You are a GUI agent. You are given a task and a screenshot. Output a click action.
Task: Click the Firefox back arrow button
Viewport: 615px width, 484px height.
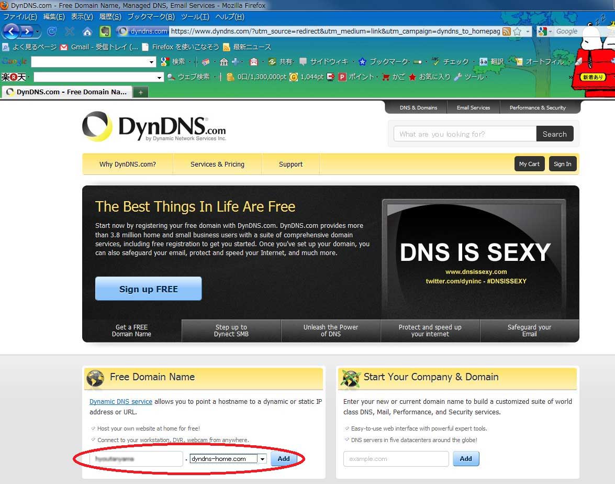(12, 31)
